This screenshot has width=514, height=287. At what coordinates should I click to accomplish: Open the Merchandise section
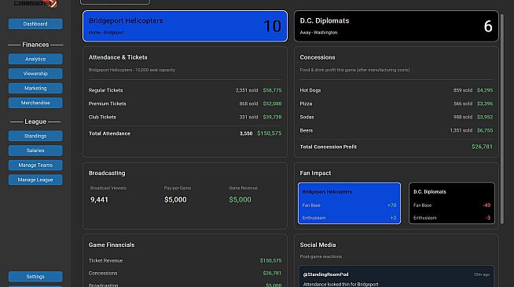35,103
